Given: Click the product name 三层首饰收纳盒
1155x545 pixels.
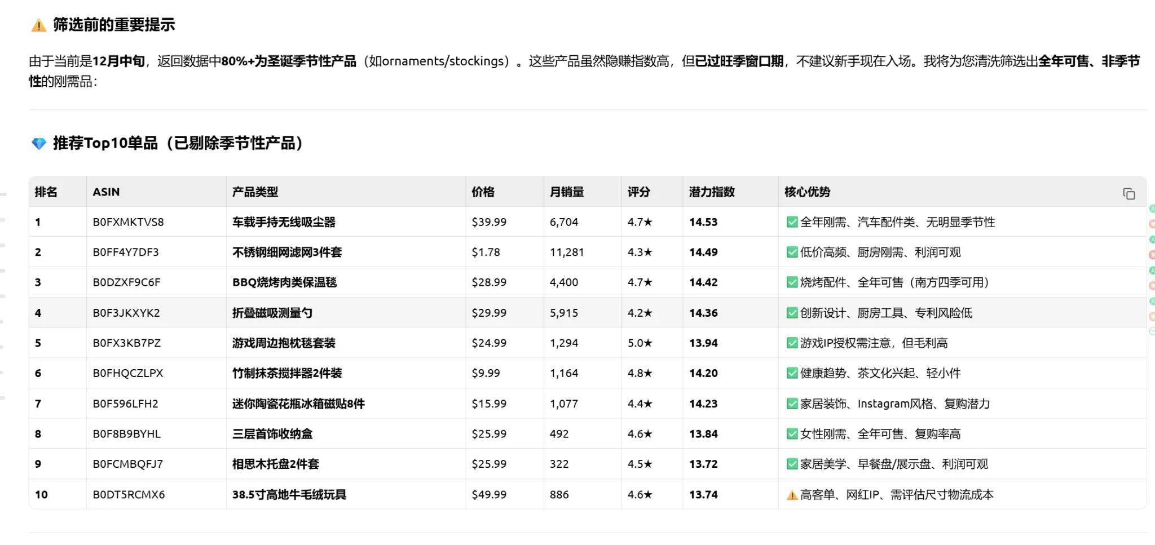Looking at the screenshot, I should click(272, 434).
